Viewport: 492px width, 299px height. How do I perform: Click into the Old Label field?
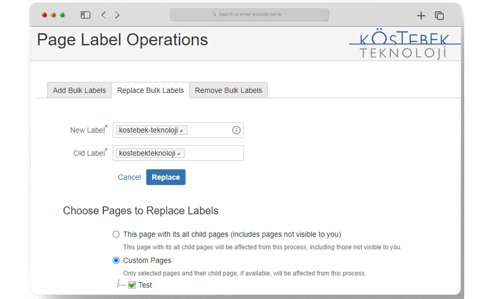(178, 153)
